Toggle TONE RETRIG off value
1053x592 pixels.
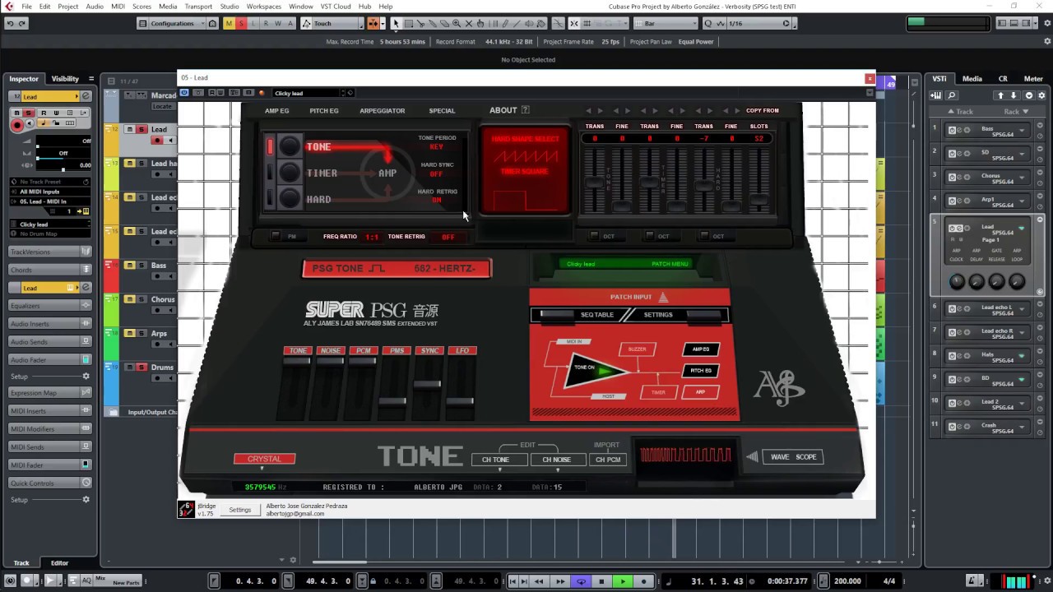coord(448,237)
